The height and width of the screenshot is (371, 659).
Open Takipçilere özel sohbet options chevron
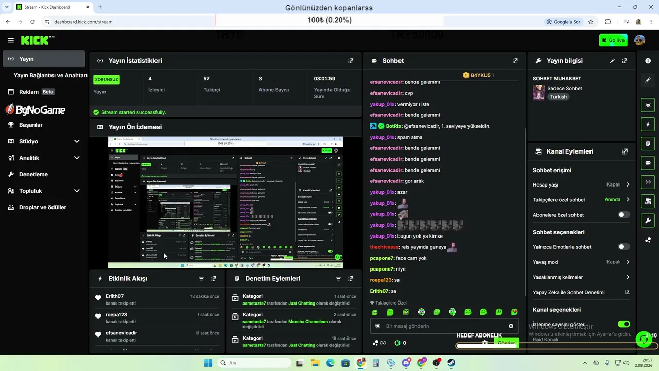tap(628, 200)
